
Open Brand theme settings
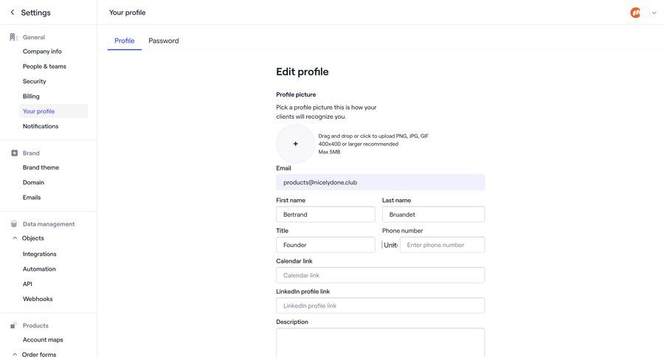tap(41, 167)
